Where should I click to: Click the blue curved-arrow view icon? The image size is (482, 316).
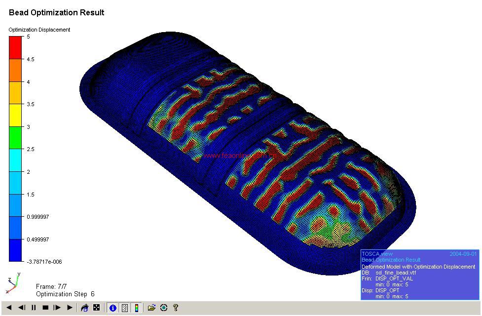(x=84, y=308)
